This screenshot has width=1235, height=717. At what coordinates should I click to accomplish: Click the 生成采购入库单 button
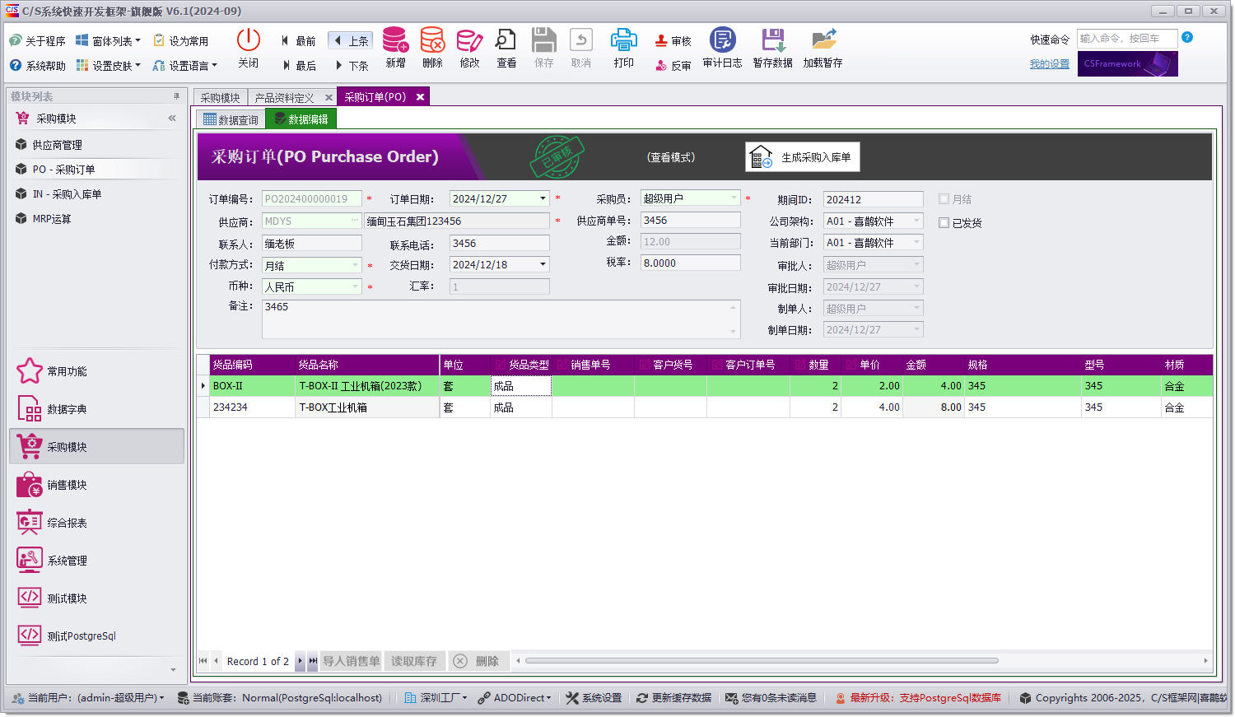[x=802, y=156]
